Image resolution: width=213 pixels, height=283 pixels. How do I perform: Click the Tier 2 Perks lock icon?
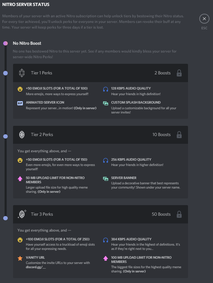[x=179, y=135]
